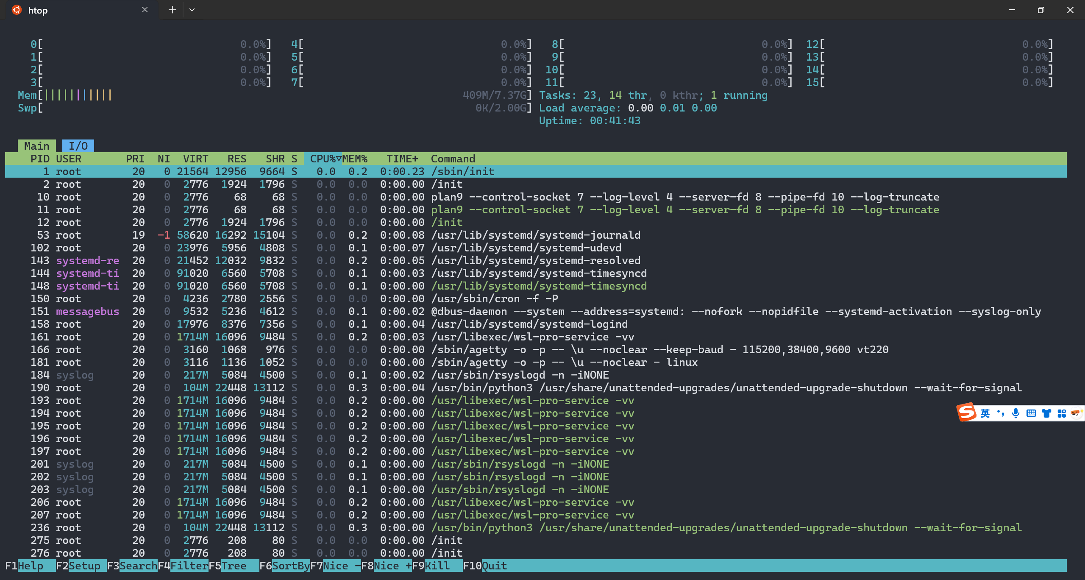Click F9 Kill in the function bar
Screen dimensions: 1085x580
[x=437, y=566]
